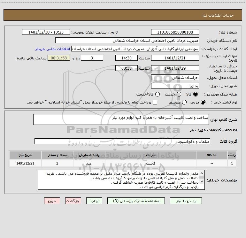This screenshot has width=246, height=238.
Task: Click the کد کالا column header
Action: [211, 155]
